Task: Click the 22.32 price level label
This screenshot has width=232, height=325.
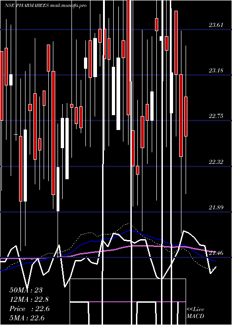Action: coord(216,162)
